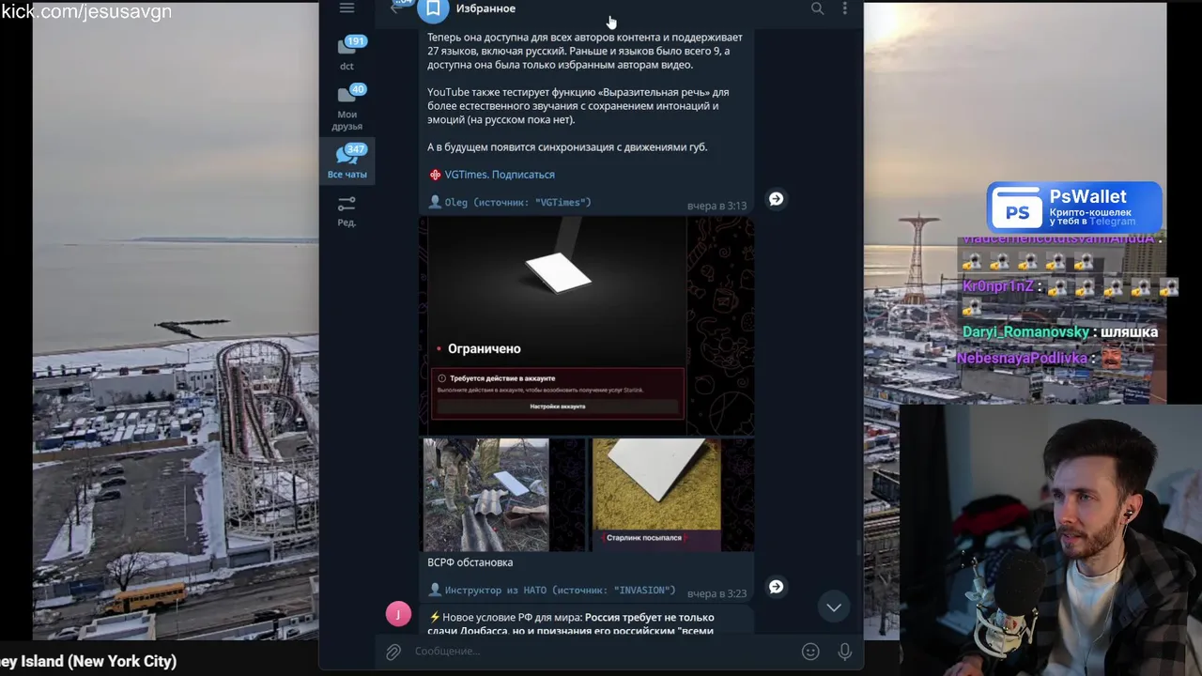Image resolution: width=1202 pixels, height=676 pixels.
Task: Select the Все чаты folder
Action: [x=347, y=161]
